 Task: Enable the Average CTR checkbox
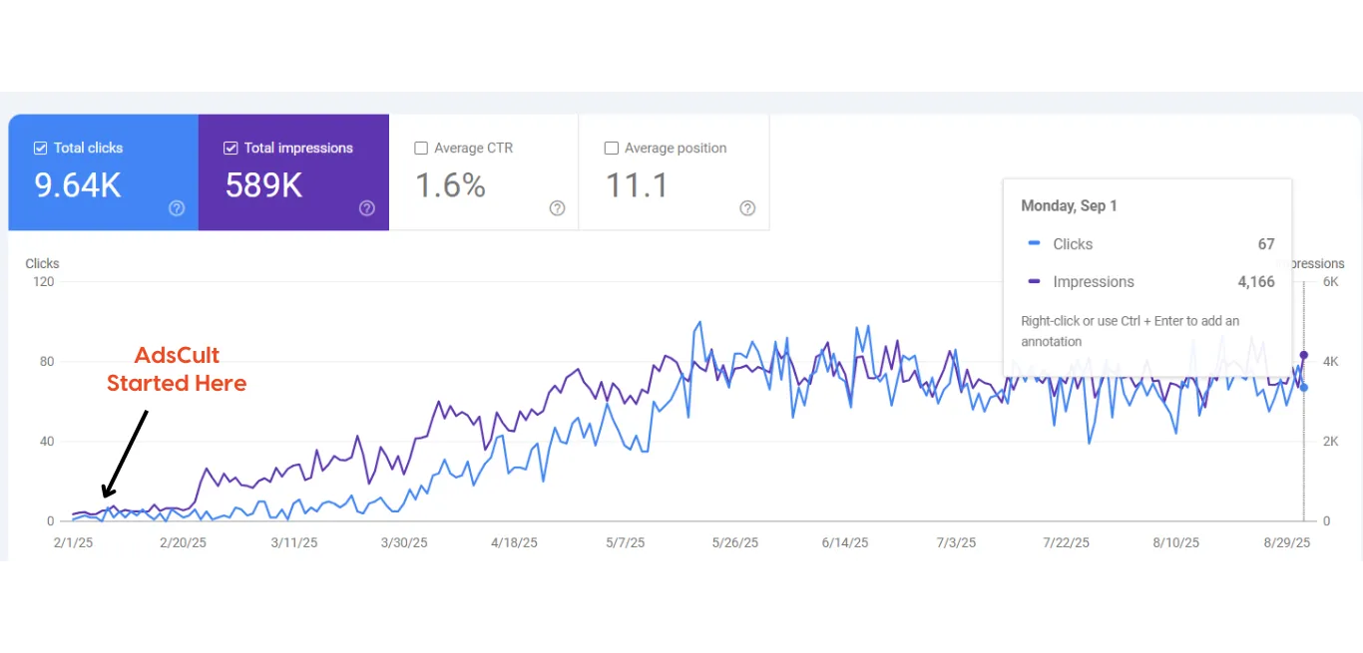click(421, 149)
